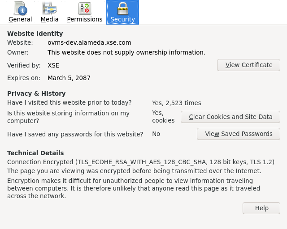This screenshot has width=287, height=229.
Task: Click the Technical Details heading
Action: pyautogui.click(x=35, y=153)
